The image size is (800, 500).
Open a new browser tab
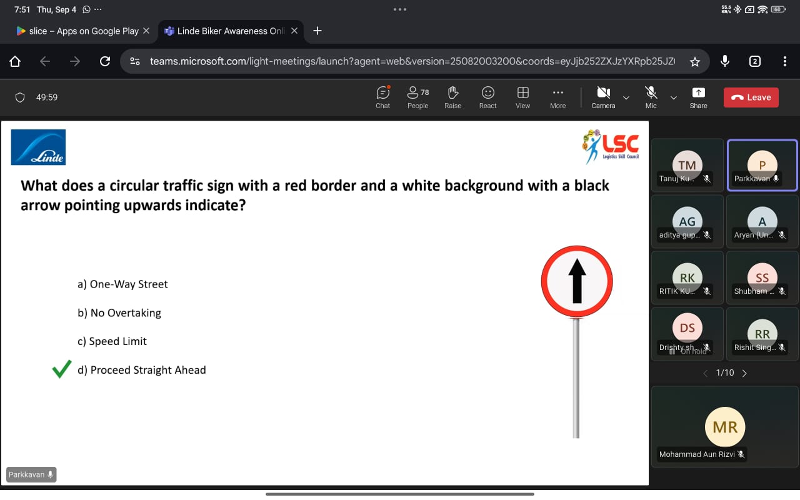tap(319, 30)
